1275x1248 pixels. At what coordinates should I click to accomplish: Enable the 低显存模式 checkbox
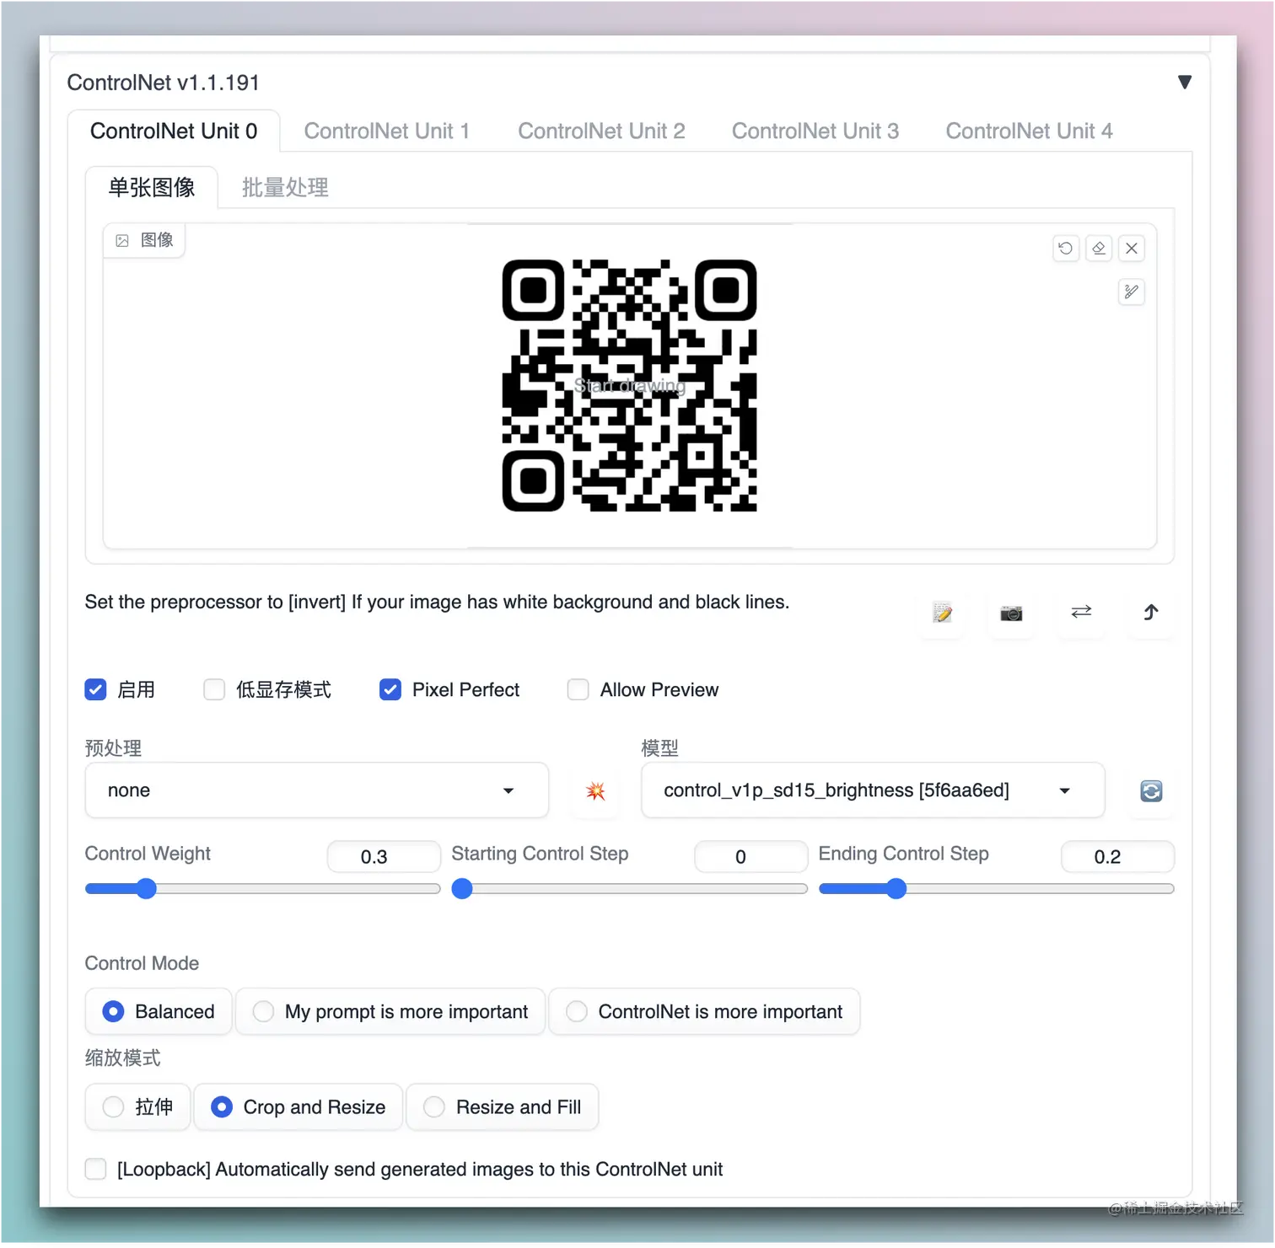pos(214,690)
